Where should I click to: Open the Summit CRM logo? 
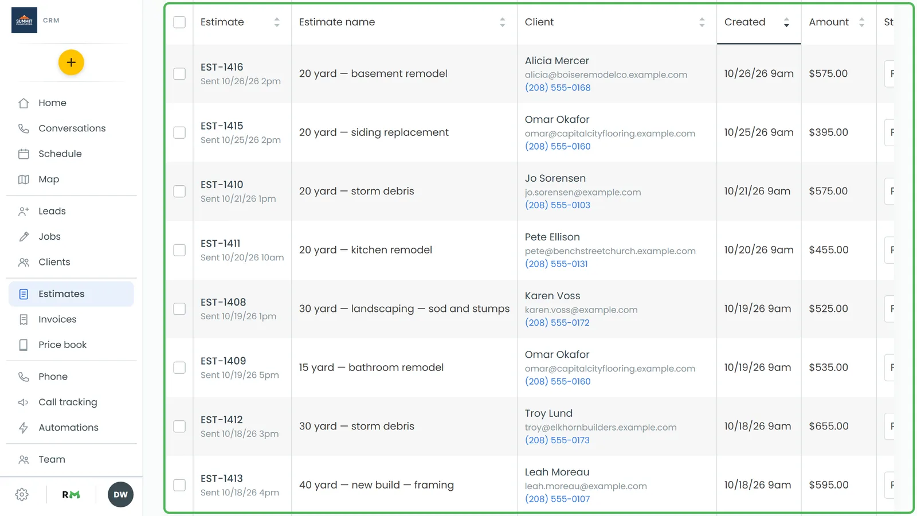click(x=24, y=20)
